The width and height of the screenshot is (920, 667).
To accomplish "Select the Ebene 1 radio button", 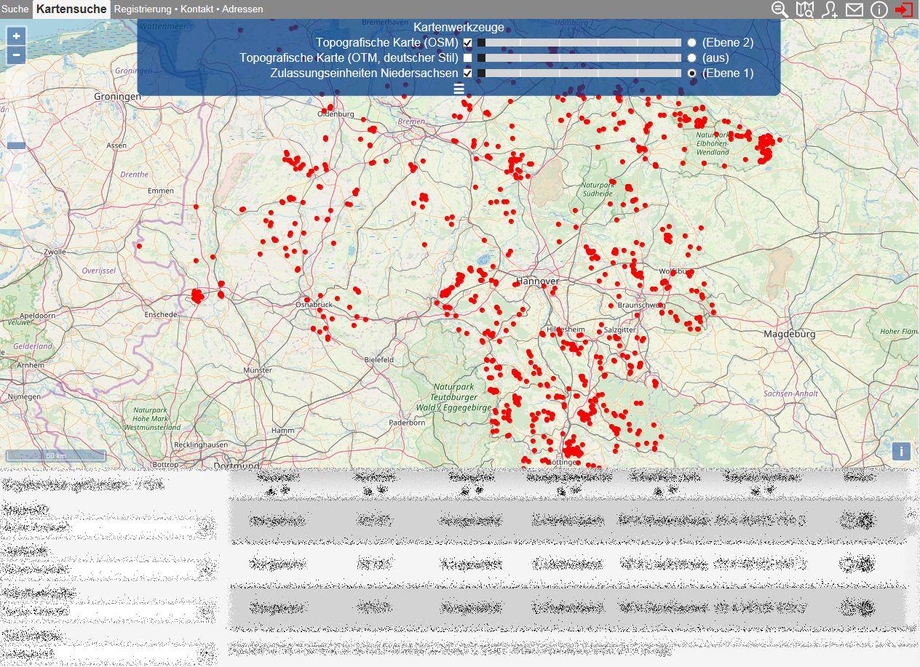I will coord(691,73).
